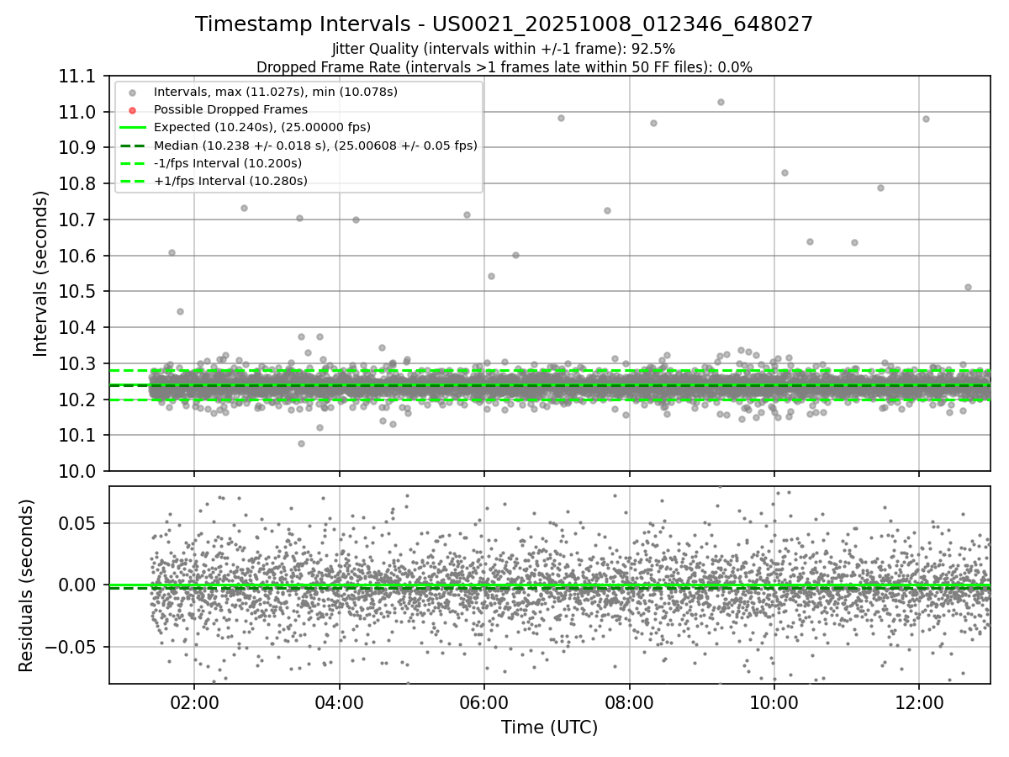Screen dimensions: 1009x757
Task: Select the 'Jitter Quality' 92.5% subtitle line
Action: [504, 49]
